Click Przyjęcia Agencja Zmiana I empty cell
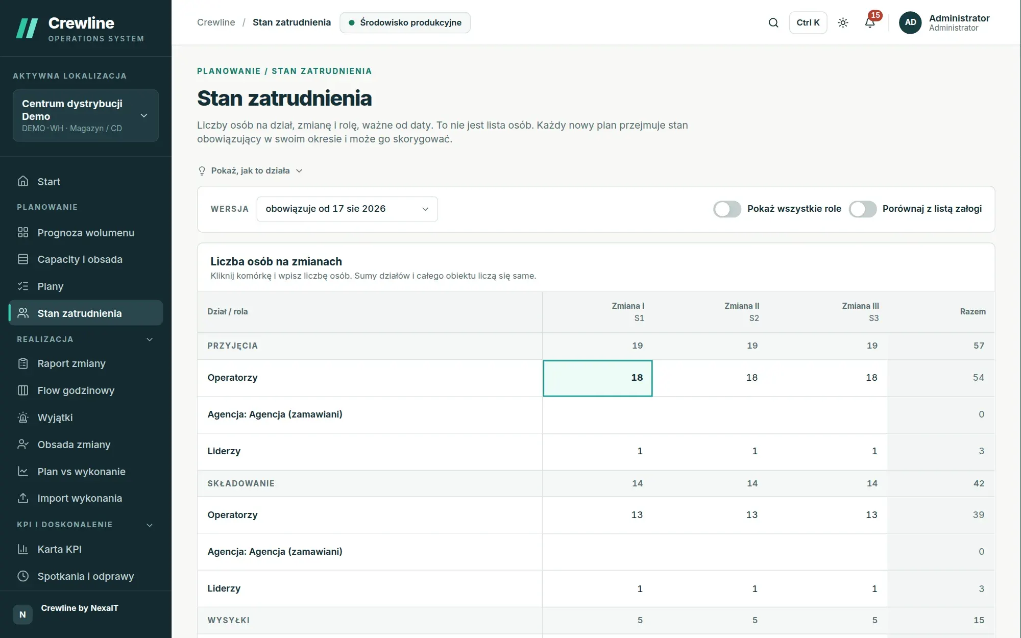 (598, 414)
